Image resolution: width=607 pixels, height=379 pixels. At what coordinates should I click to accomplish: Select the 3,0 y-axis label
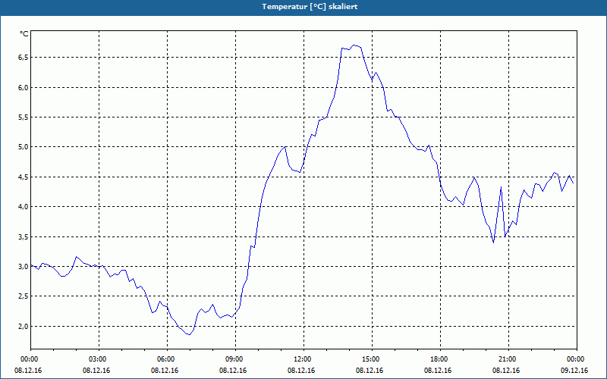tap(24, 267)
